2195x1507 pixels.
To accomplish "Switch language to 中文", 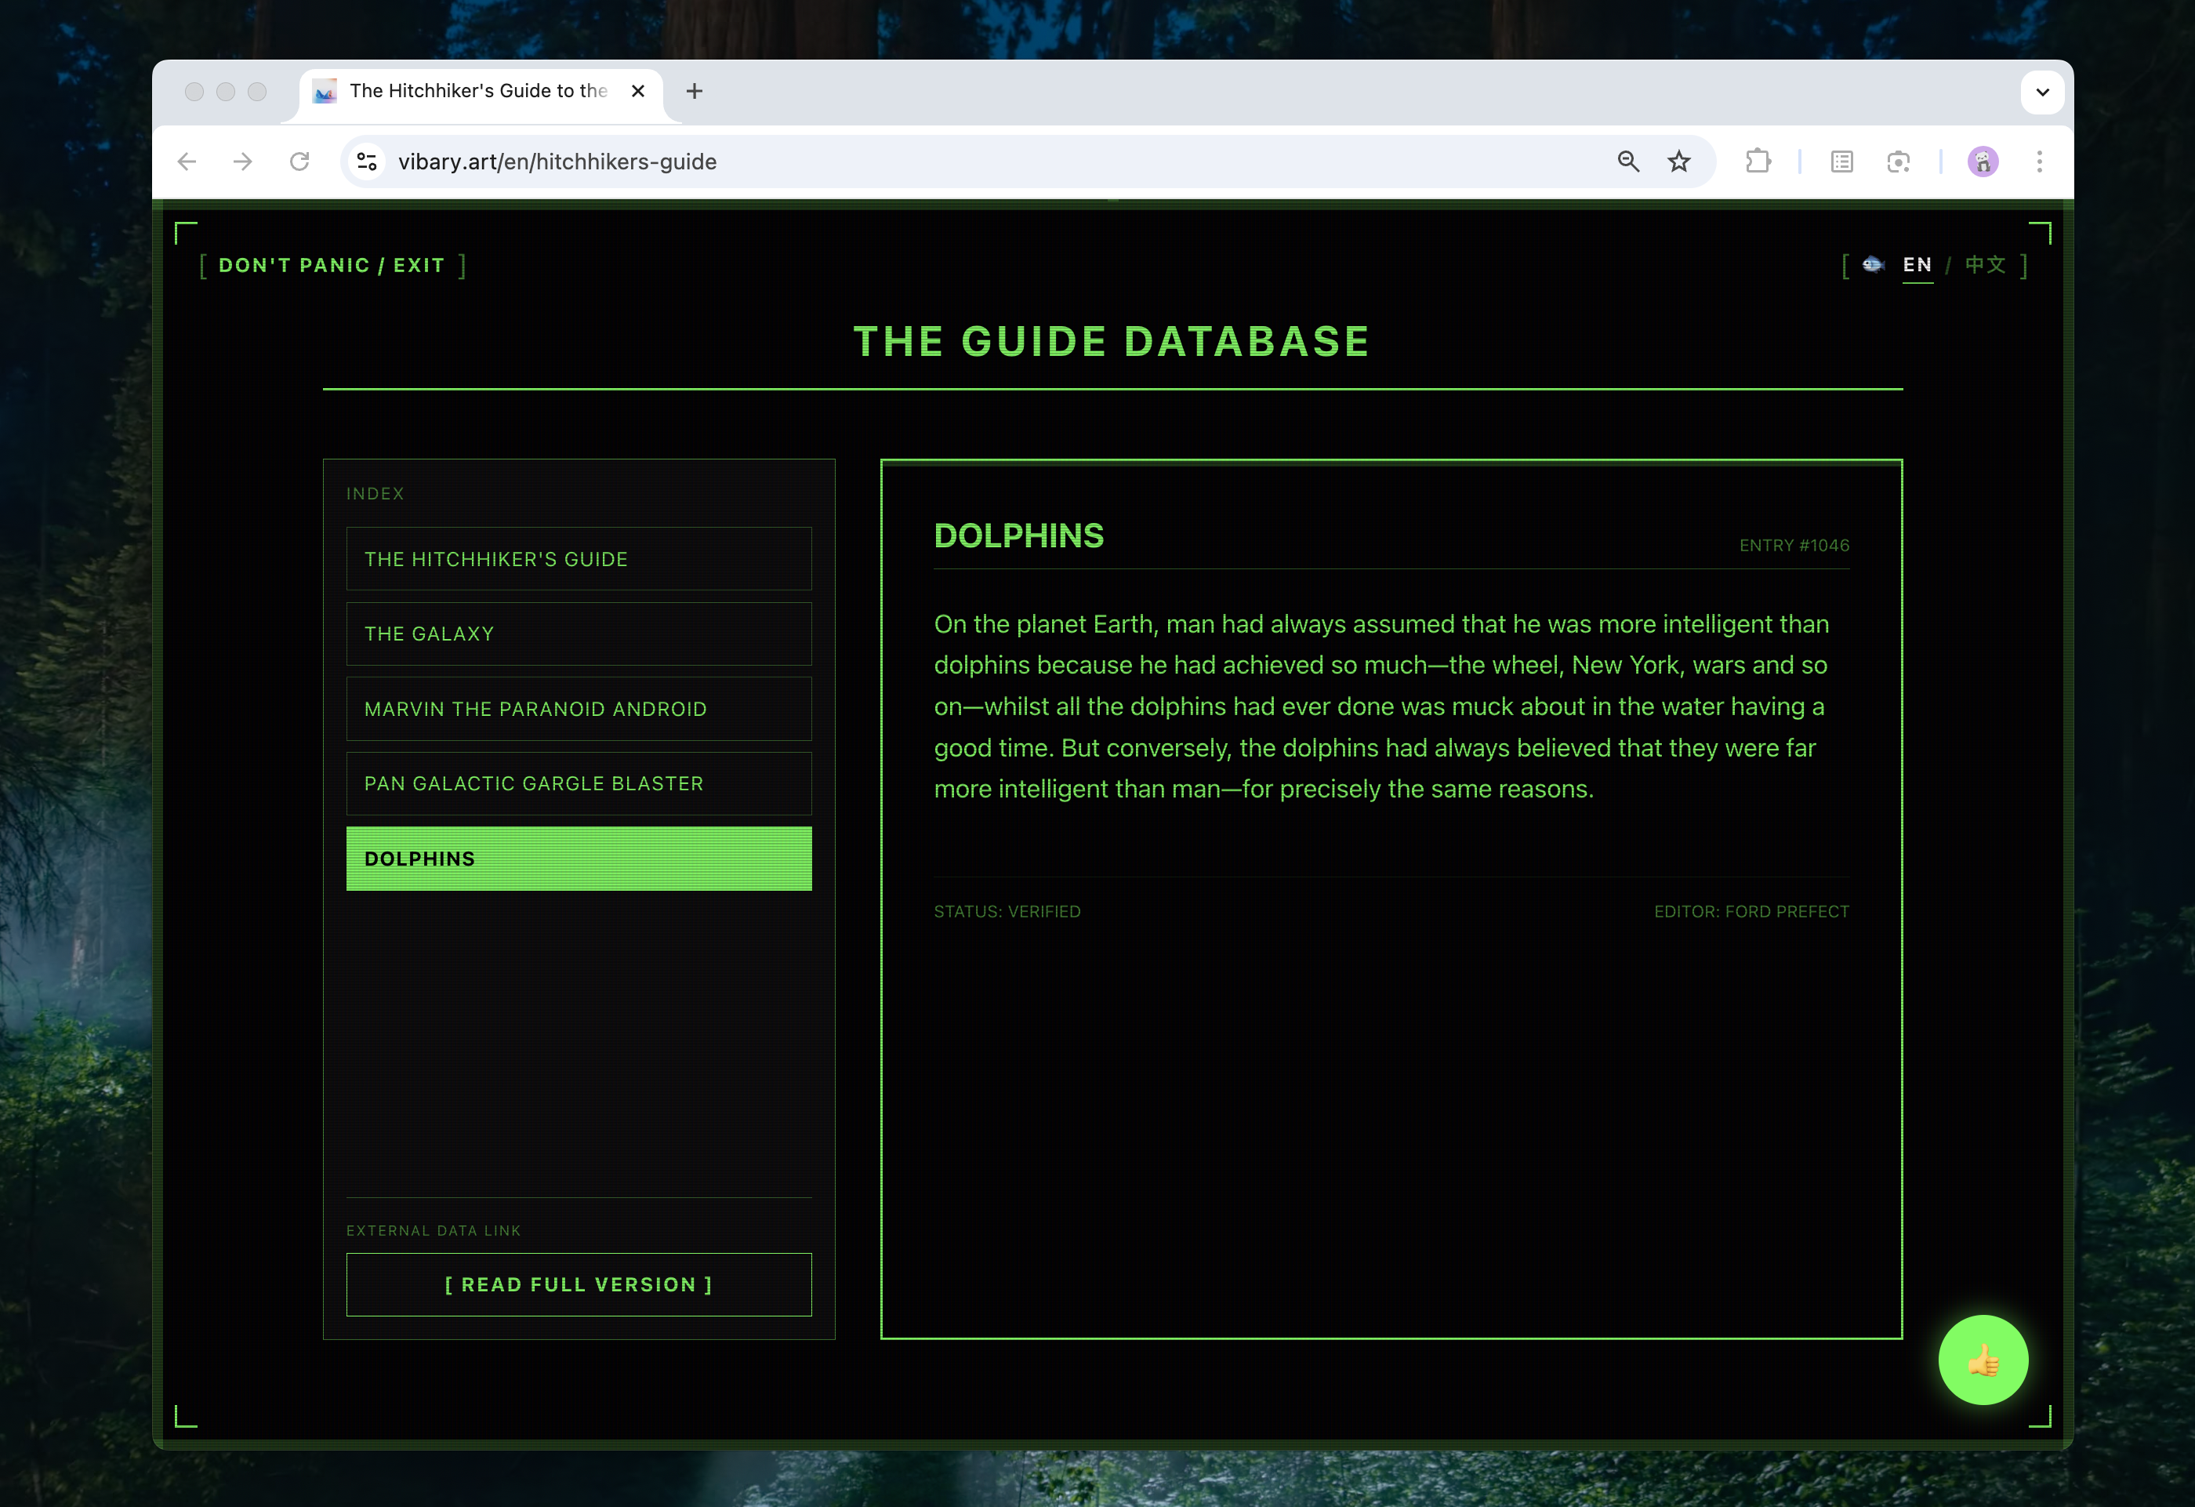I will pyautogui.click(x=1984, y=264).
